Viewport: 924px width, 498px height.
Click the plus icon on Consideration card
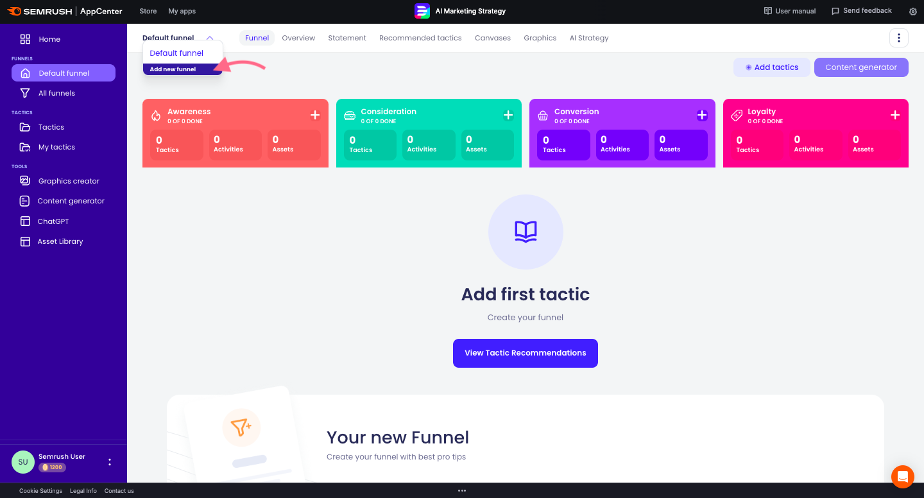(508, 116)
